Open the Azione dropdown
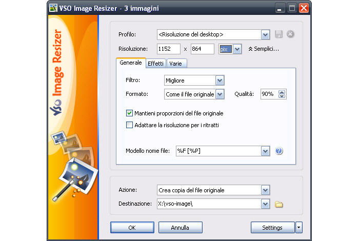 click(265, 190)
